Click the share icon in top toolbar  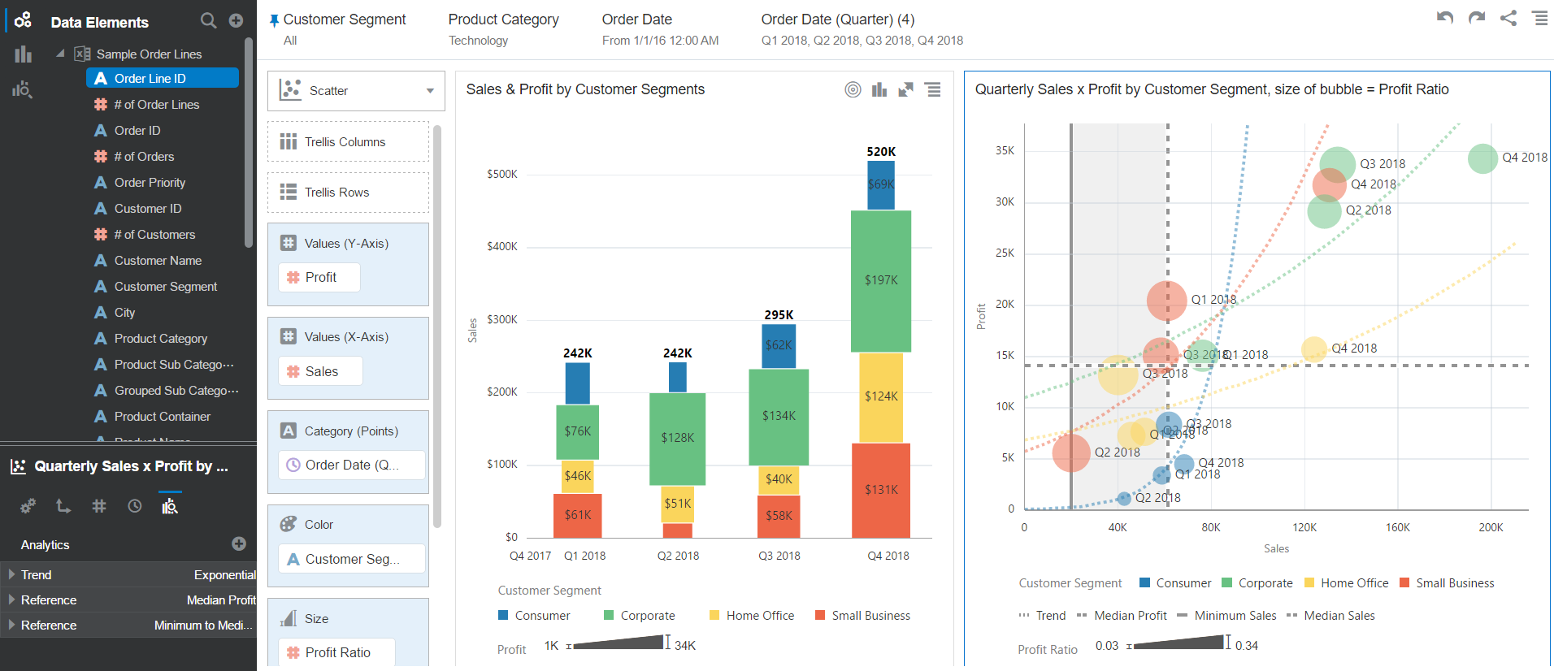click(1508, 18)
